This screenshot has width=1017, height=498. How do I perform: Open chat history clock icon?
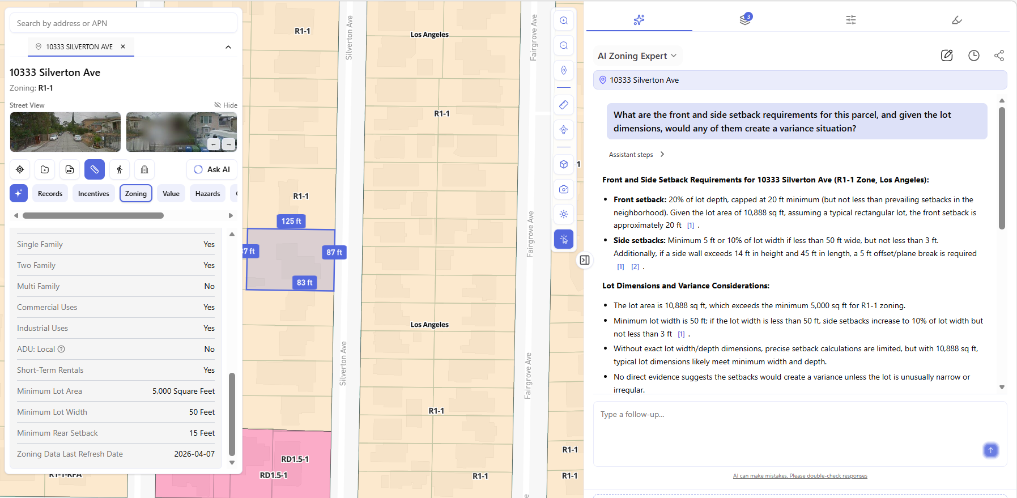[973, 56]
